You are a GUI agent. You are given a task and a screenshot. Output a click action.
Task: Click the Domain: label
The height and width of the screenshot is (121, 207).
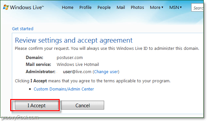point(35,57)
